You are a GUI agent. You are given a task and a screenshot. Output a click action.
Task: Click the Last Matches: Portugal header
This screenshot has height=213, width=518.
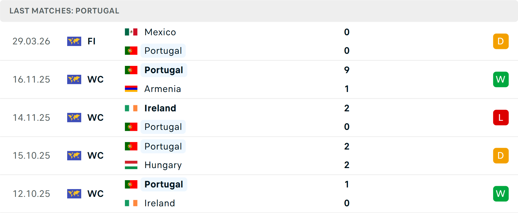coord(64,11)
